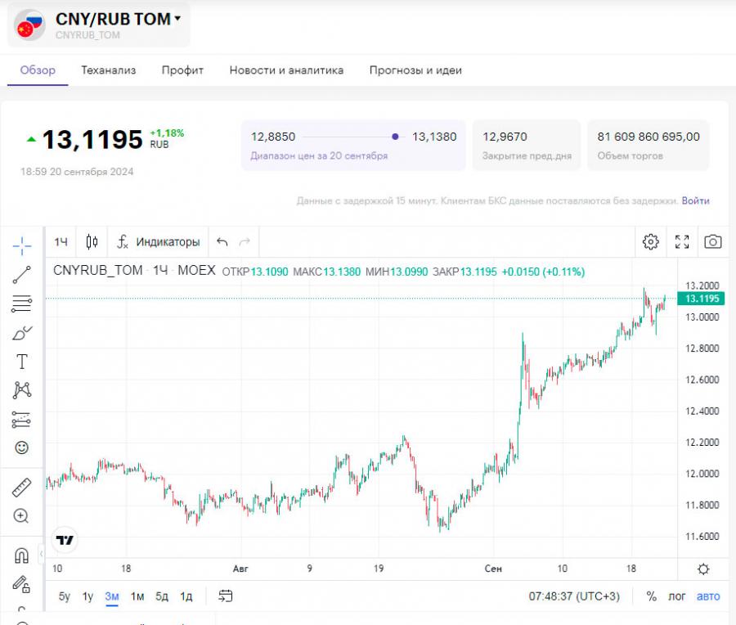Switch to the Теханализ tab

pyautogui.click(x=109, y=70)
